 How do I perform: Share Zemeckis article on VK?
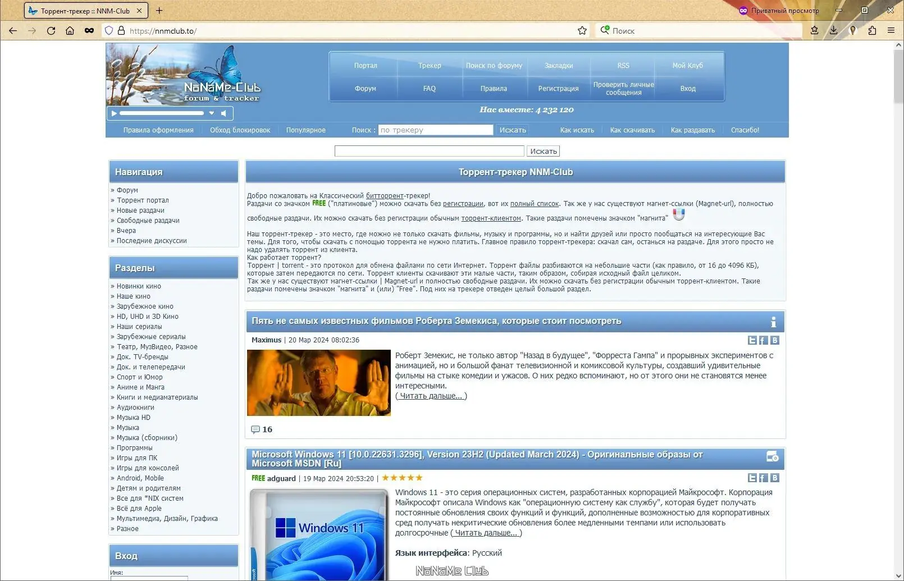point(775,340)
